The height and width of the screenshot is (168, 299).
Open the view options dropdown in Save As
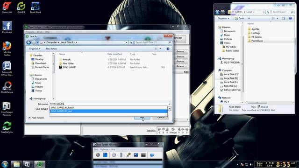(x=160, y=49)
